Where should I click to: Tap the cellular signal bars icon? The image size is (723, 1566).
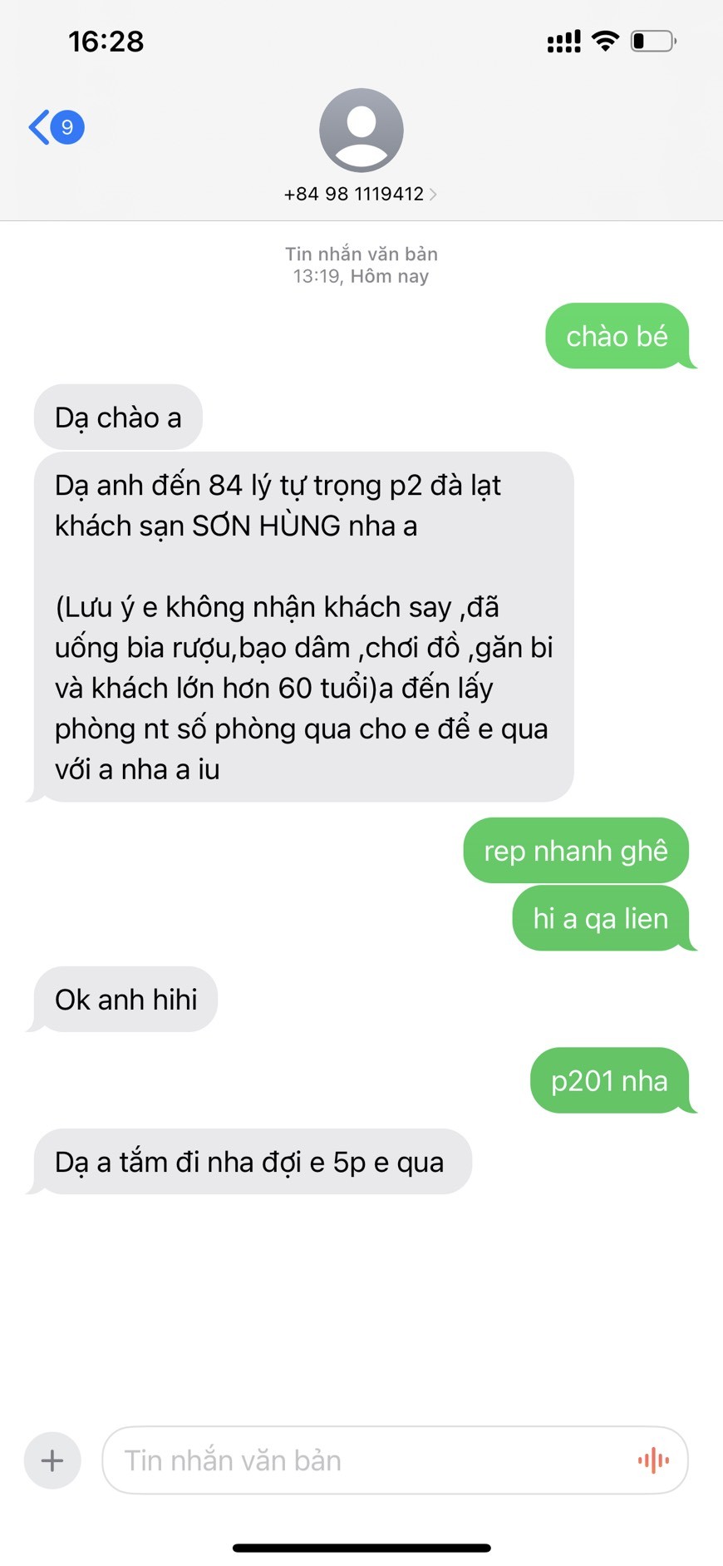[x=564, y=42]
